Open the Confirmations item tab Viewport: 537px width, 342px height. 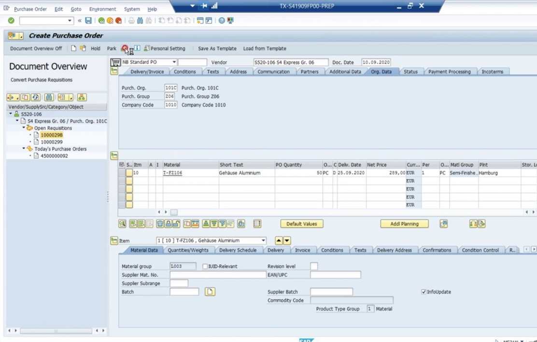437,250
